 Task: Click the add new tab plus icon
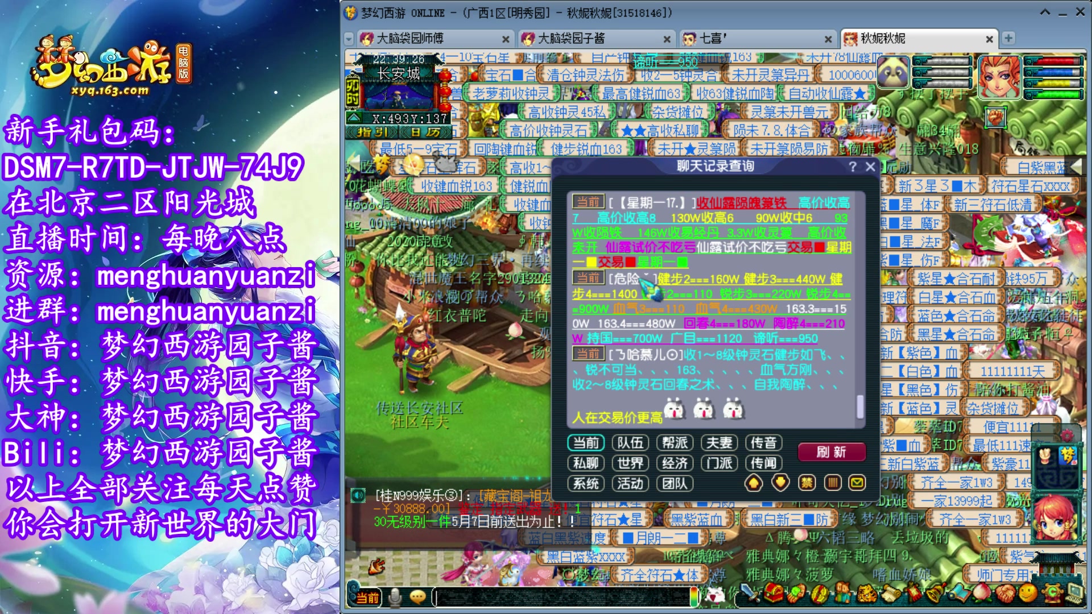point(1008,38)
